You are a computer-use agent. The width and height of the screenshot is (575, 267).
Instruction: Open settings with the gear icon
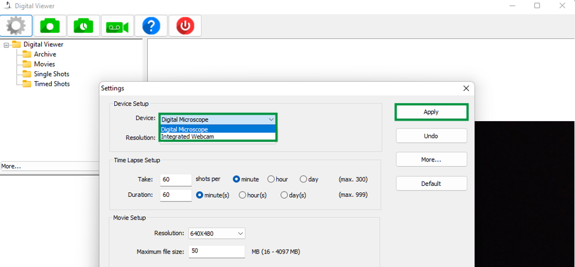click(x=16, y=26)
